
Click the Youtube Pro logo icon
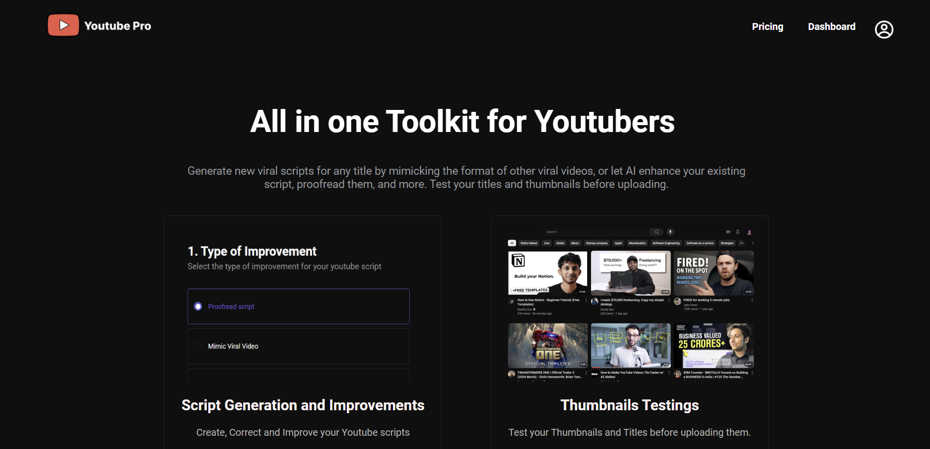tap(63, 25)
